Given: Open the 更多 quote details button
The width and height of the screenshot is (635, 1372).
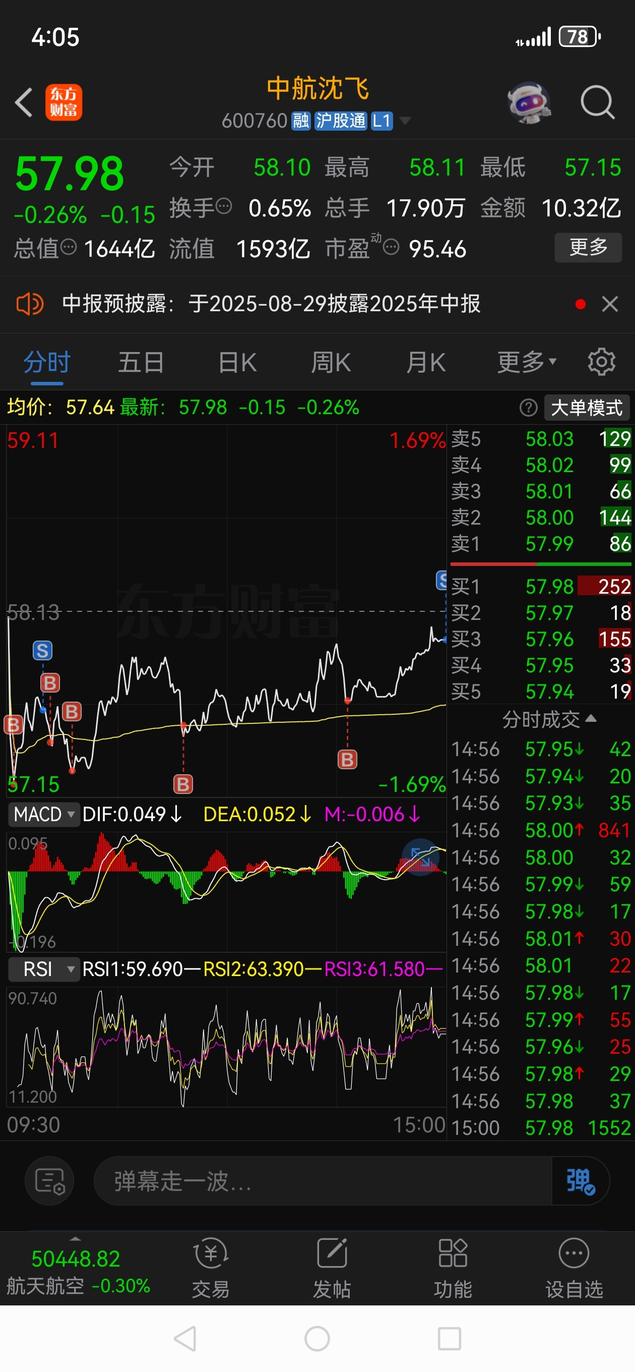Looking at the screenshot, I should pos(588,248).
